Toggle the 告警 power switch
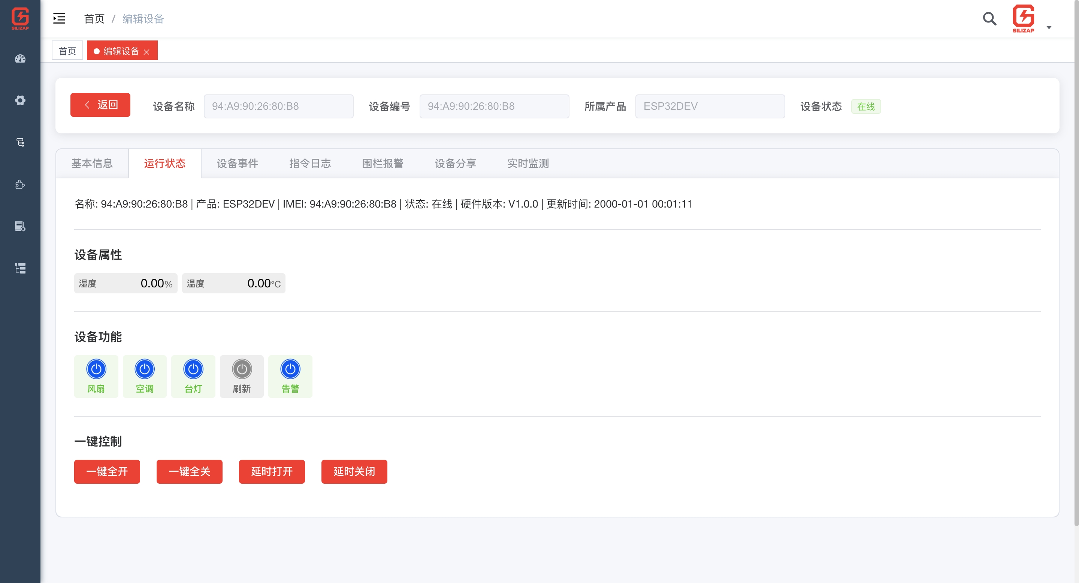The height and width of the screenshot is (583, 1079). pos(290,369)
